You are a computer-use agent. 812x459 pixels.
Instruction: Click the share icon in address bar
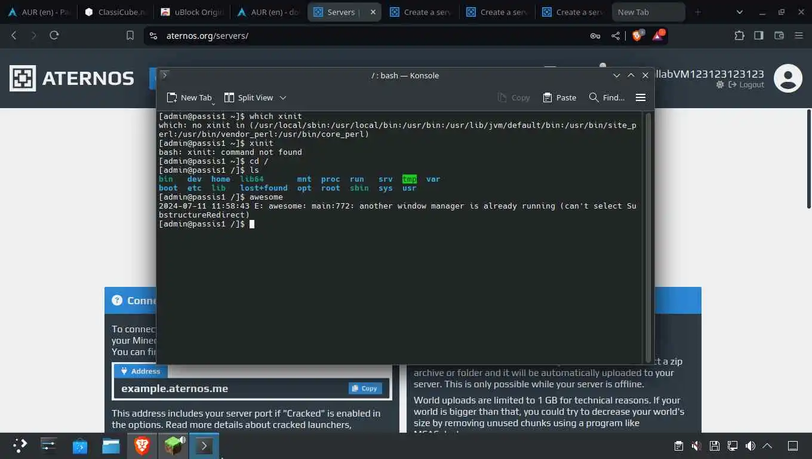pyautogui.click(x=616, y=36)
